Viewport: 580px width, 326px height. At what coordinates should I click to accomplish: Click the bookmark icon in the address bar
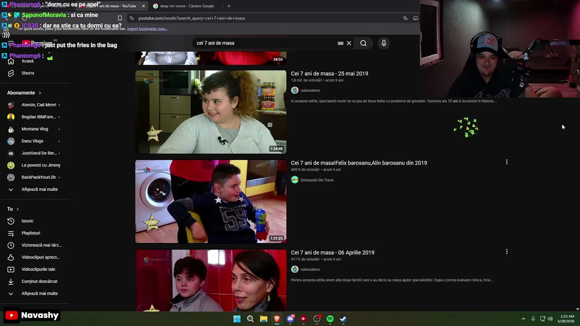120,18
